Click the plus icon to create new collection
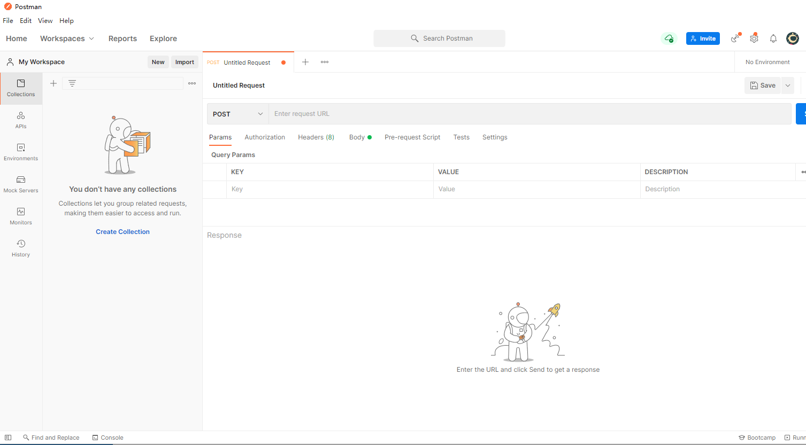The width and height of the screenshot is (806, 445). [53, 83]
